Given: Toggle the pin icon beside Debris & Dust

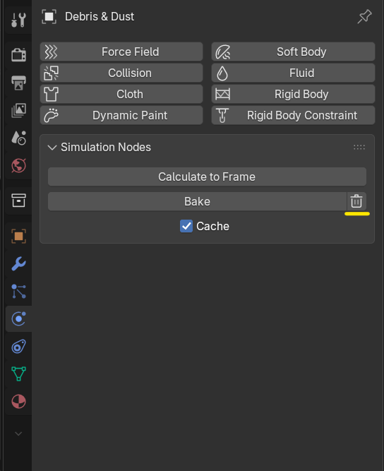Looking at the screenshot, I should point(364,16).
